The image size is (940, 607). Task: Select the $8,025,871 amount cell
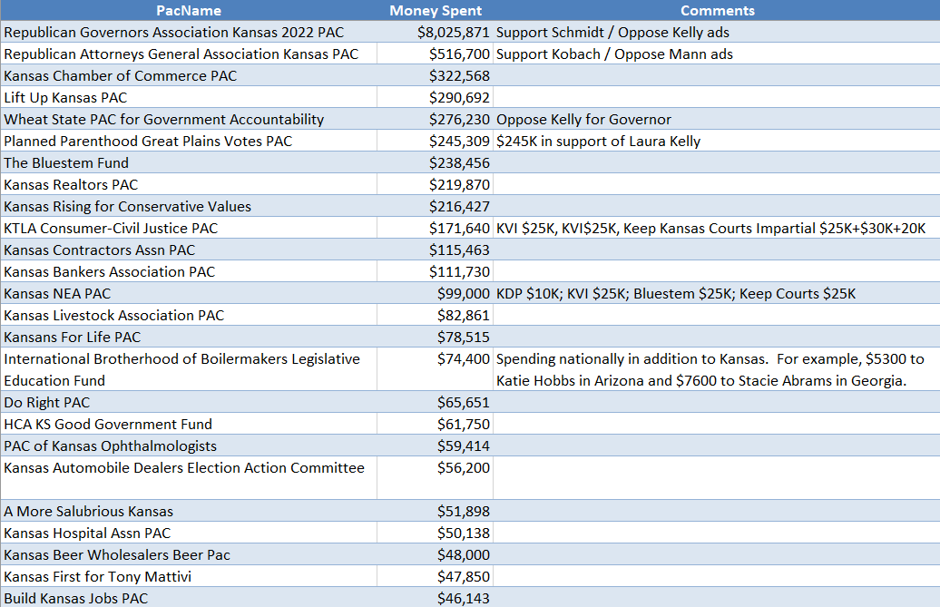pyautogui.click(x=436, y=32)
